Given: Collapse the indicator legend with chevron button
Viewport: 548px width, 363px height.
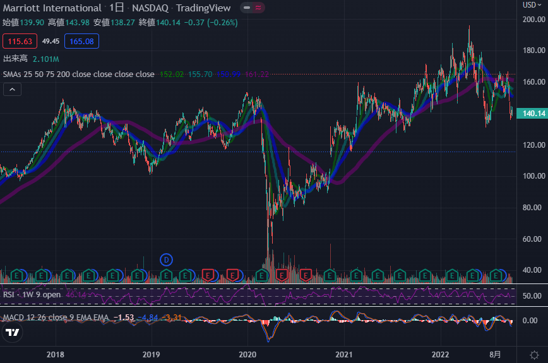Looking at the screenshot, I should pos(12,90).
